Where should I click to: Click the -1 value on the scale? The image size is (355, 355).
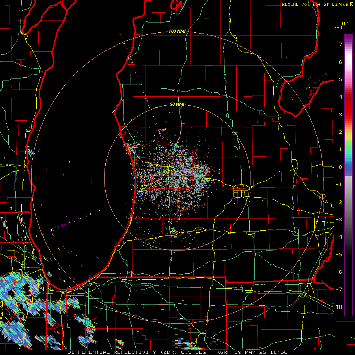pos(339,185)
